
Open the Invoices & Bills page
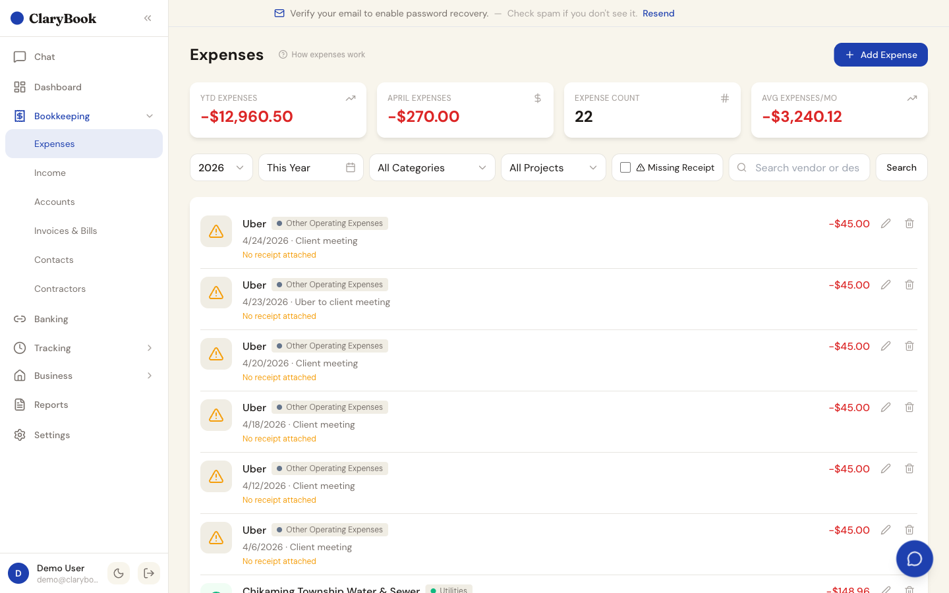tap(66, 231)
